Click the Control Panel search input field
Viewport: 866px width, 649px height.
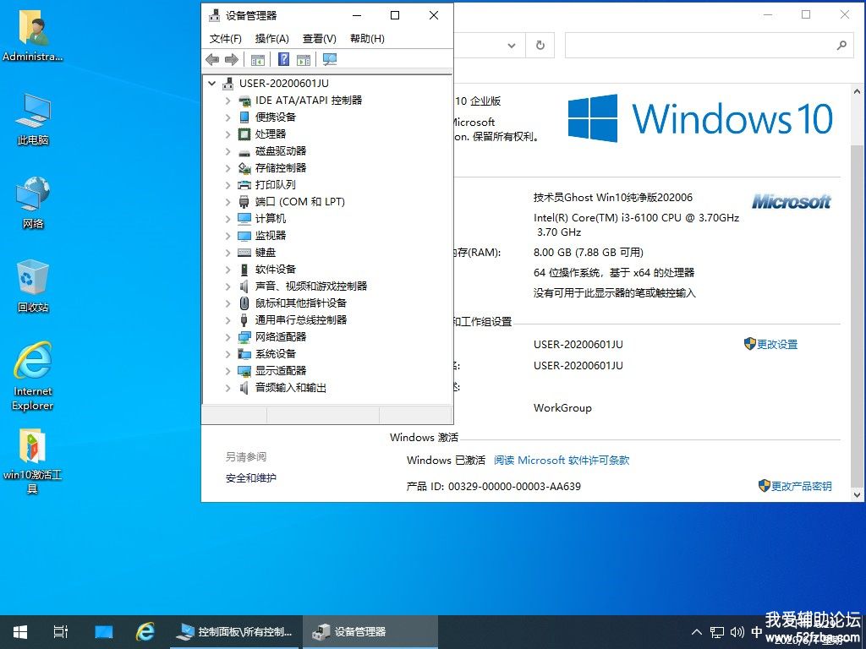(x=698, y=46)
